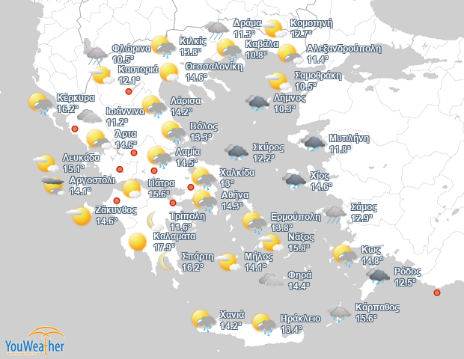
Task: Click the red marker below Καστοριά
Action: pyautogui.click(x=129, y=91)
